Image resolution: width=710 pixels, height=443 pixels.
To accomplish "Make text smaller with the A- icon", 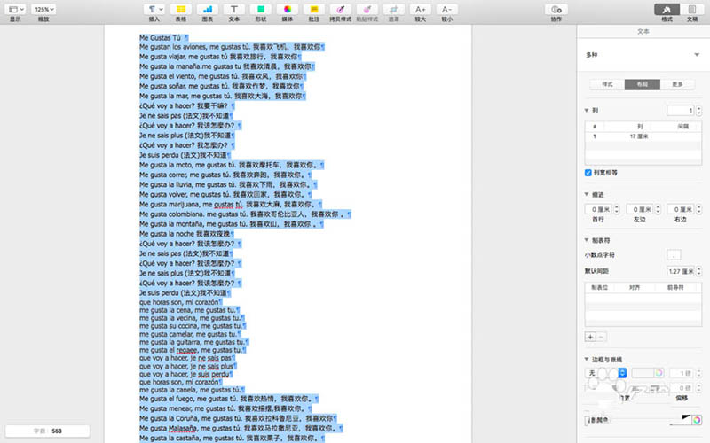I will coord(447,10).
